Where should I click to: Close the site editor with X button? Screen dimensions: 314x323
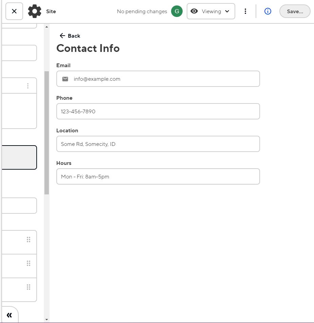click(x=14, y=11)
